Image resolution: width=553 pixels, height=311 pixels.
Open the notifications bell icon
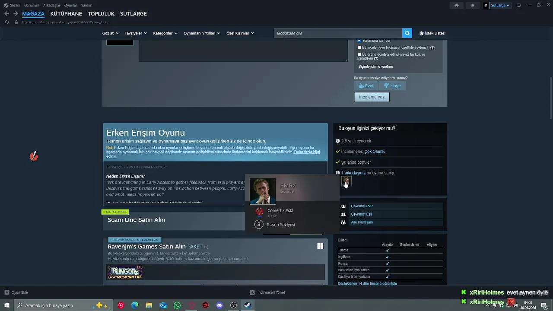tap(472, 5)
